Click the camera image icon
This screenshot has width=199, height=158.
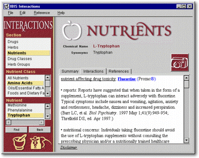(x=180, y=62)
